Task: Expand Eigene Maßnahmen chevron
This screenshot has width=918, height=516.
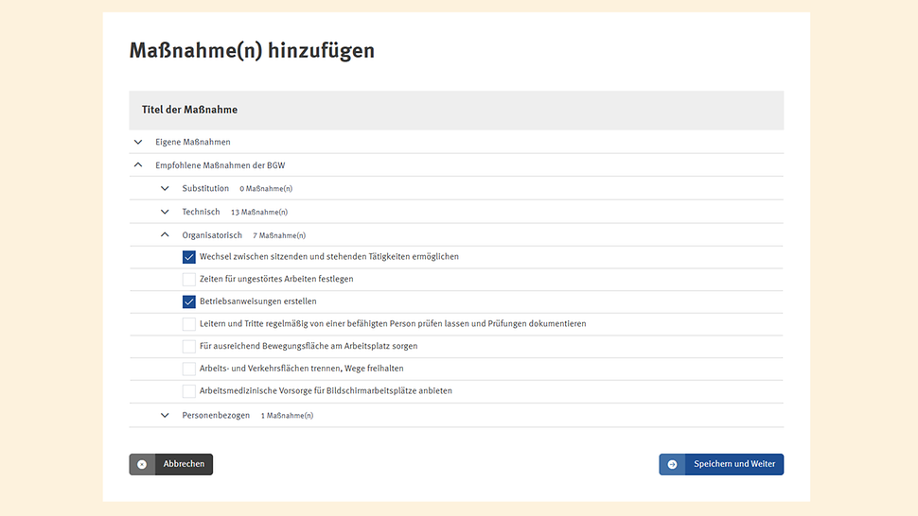Action: tap(138, 142)
